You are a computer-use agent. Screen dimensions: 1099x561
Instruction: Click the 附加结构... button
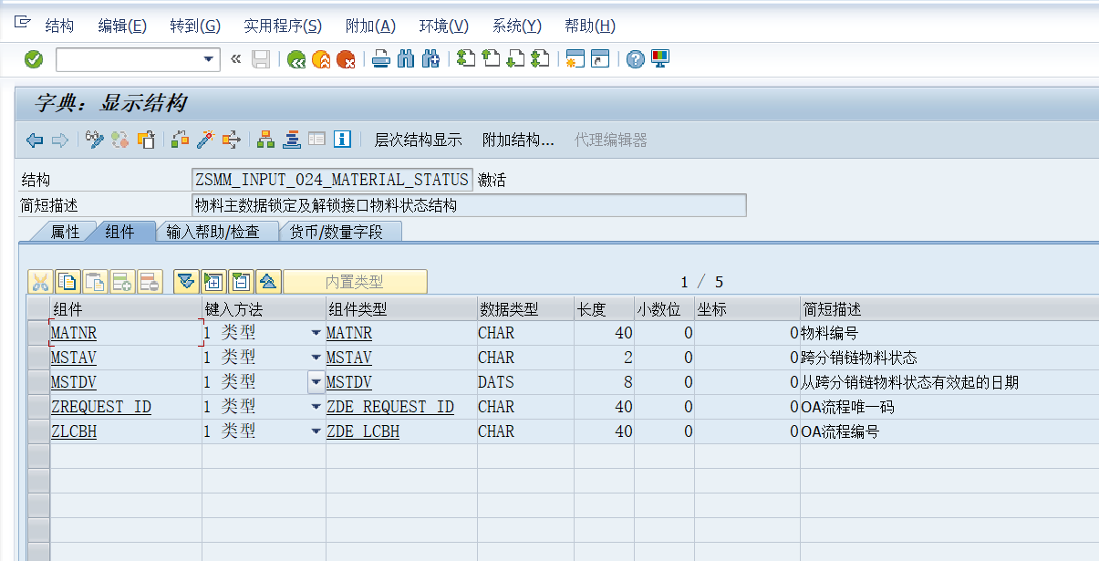[518, 140]
